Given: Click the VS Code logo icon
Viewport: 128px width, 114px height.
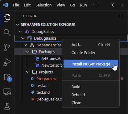Looking at the screenshot, I should pos(5,5).
